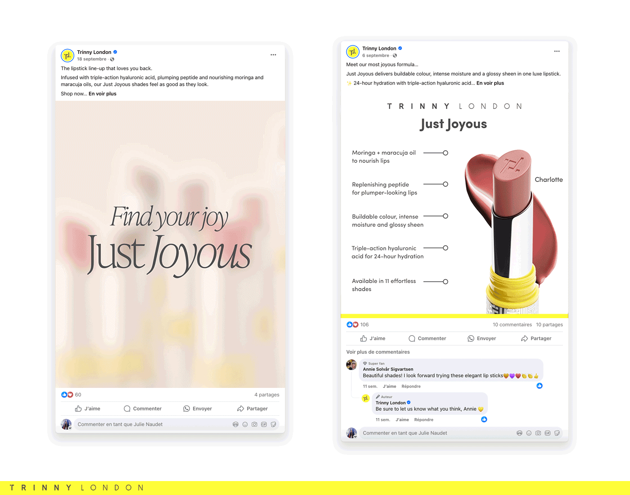Open the avatar sticker picker in the left comment box
The height and width of the screenshot is (495, 630).
[235, 424]
